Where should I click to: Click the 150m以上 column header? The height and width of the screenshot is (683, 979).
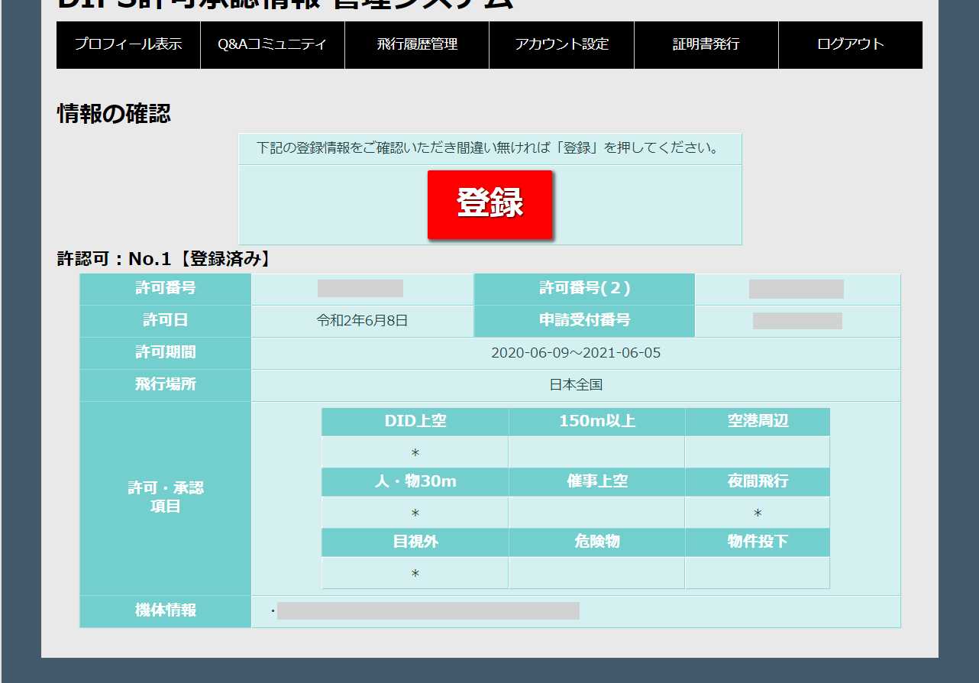(596, 421)
